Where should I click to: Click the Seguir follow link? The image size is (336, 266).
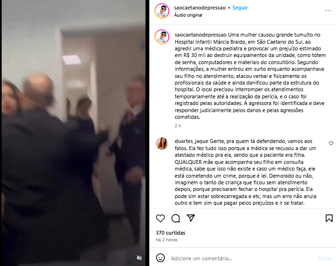[x=240, y=8]
